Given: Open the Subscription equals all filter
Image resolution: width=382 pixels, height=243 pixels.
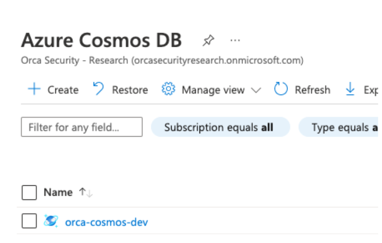Looking at the screenshot, I should coord(220,127).
